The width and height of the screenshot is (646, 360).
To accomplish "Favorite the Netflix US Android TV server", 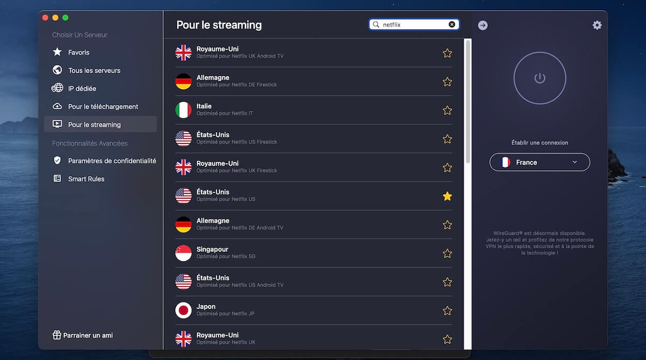I will point(447,282).
